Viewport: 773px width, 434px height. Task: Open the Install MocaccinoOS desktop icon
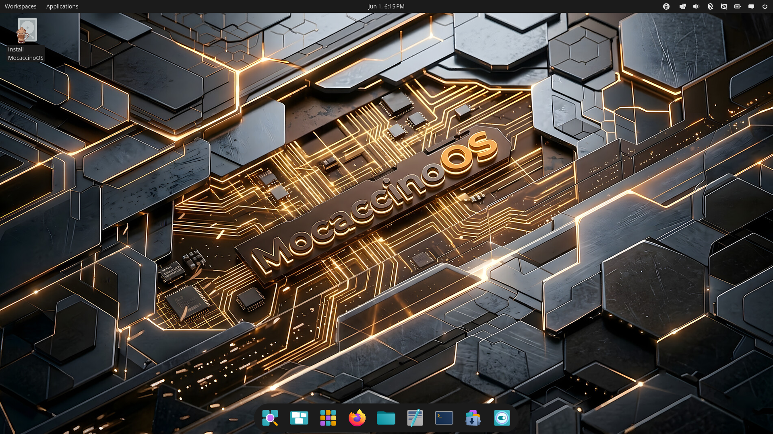click(x=26, y=39)
